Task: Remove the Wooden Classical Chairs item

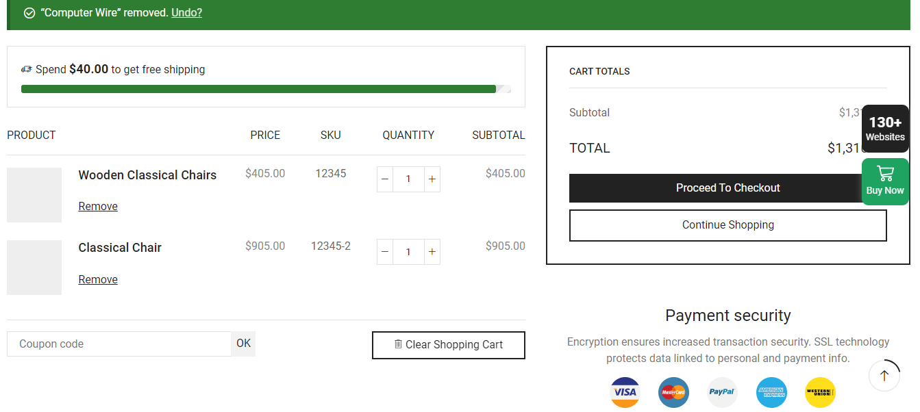Action: coord(98,206)
